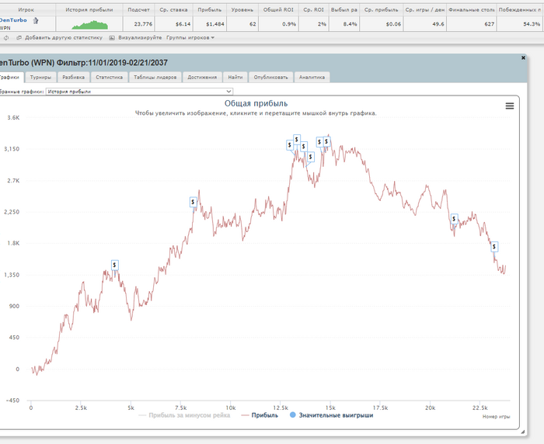Click the $ marker near game 21k

454,219
